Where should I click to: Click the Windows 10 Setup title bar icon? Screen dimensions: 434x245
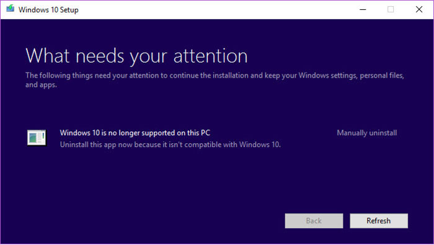click(x=11, y=9)
